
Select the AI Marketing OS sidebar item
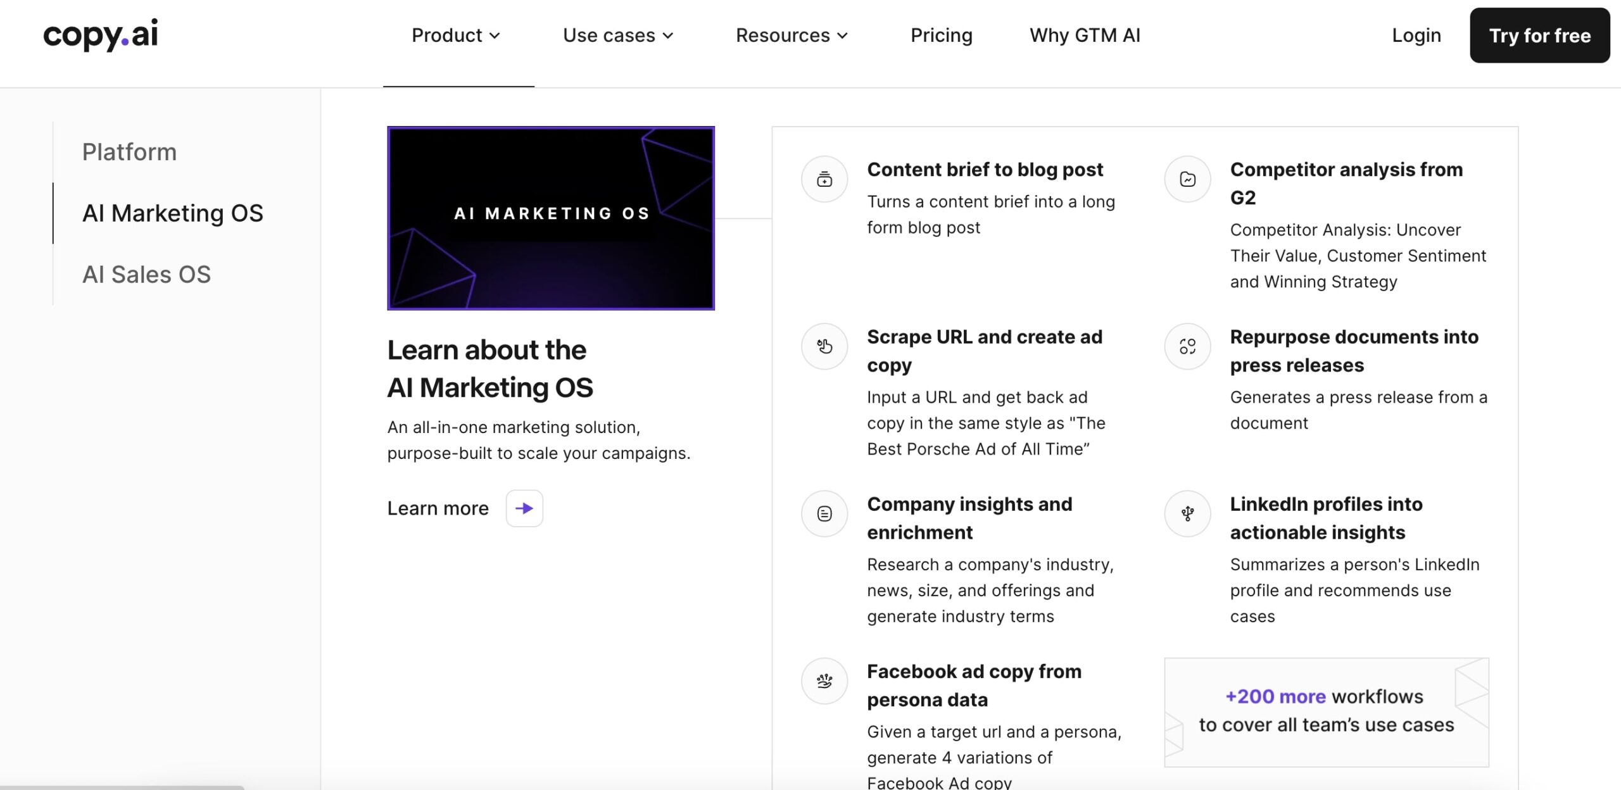tap(172, 213)
